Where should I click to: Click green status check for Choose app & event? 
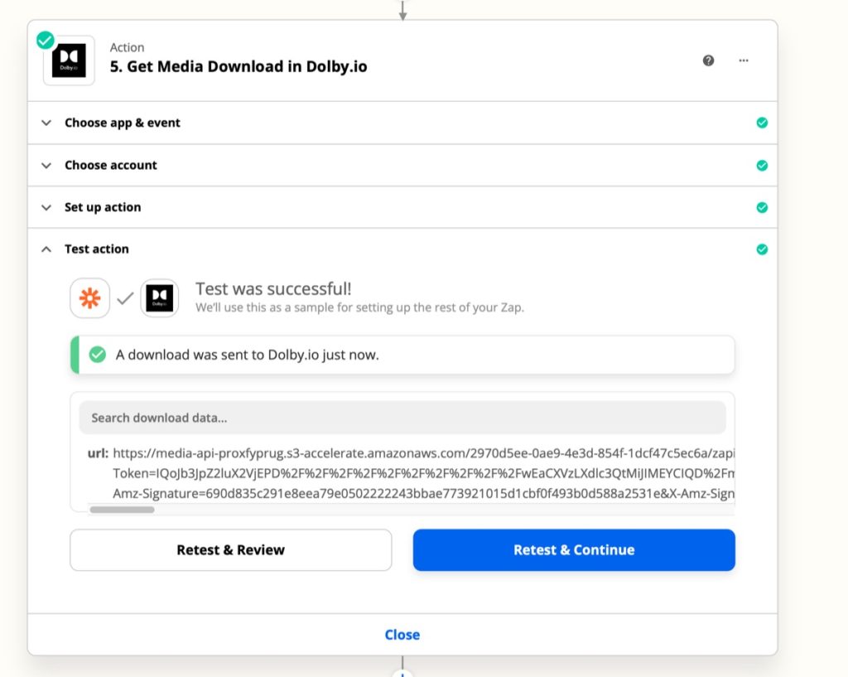click(762, 123)
